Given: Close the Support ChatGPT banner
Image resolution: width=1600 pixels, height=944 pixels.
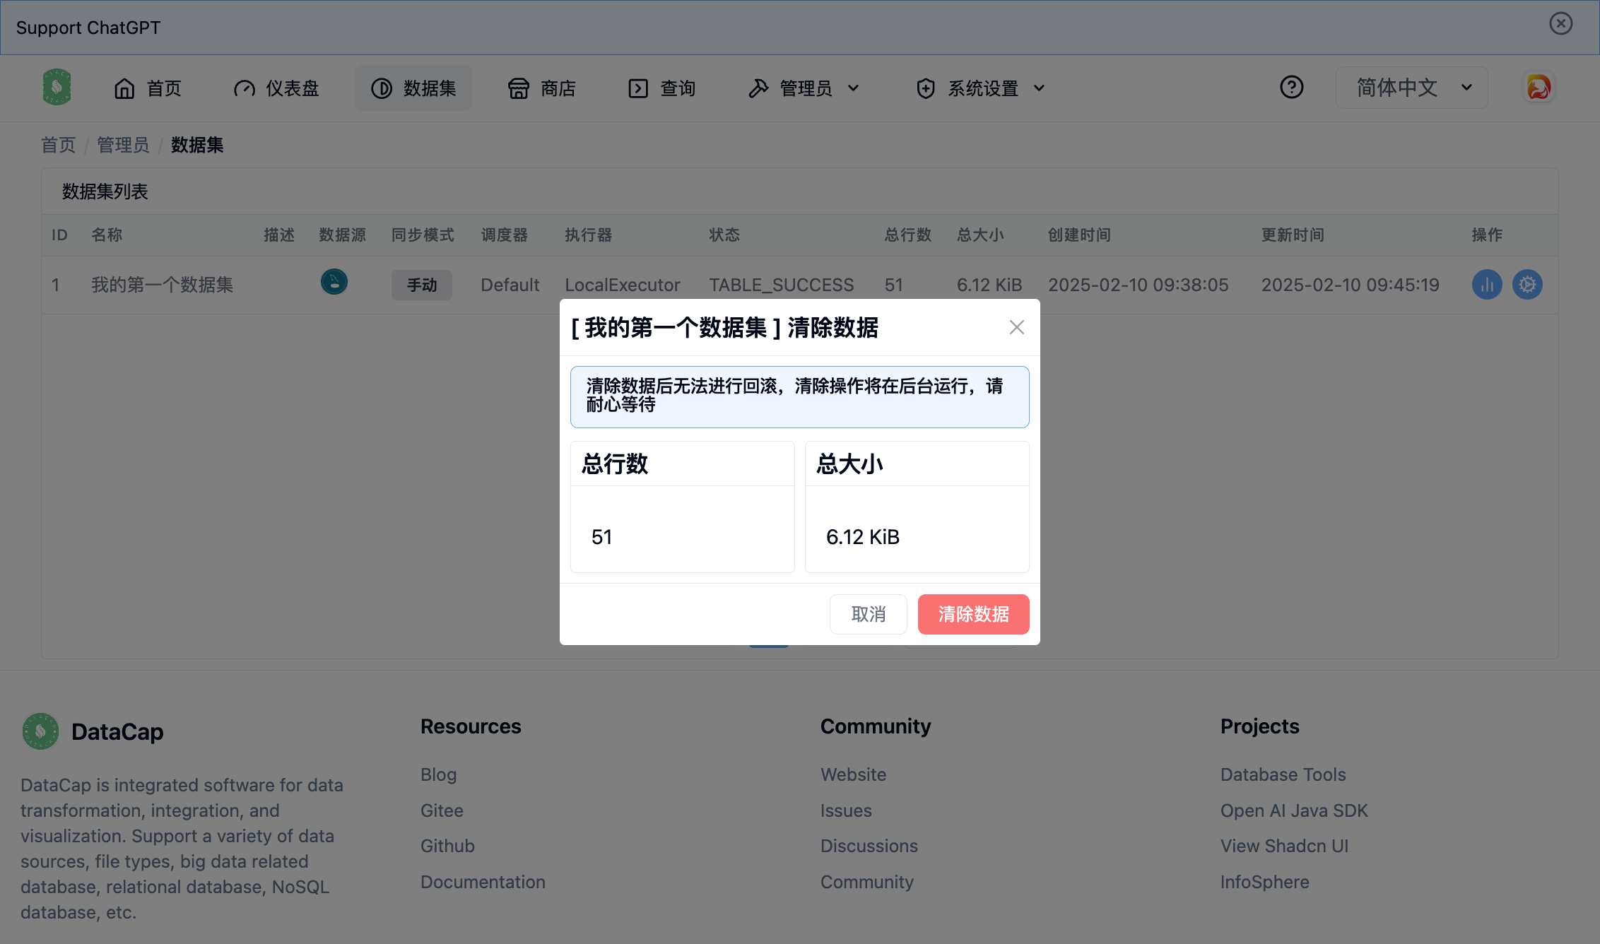Looking at the screenshot, I should point(1560,23).
